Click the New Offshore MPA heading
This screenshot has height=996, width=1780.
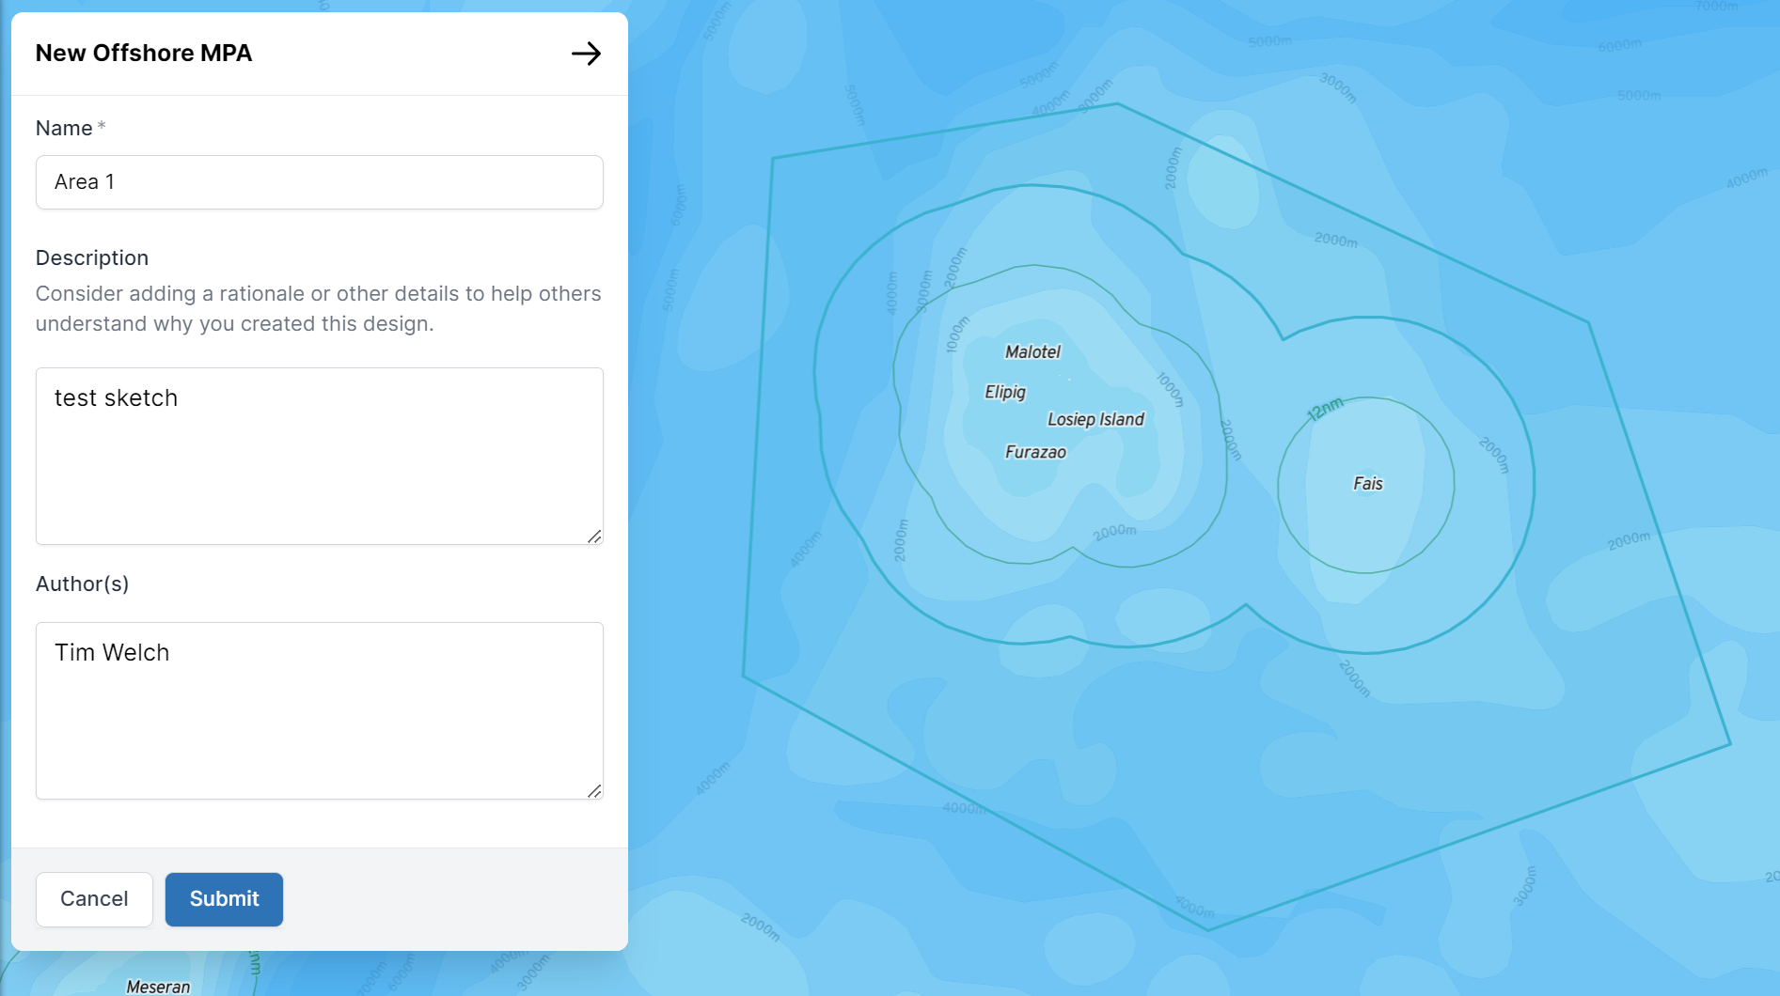click(x=144, y=54)
